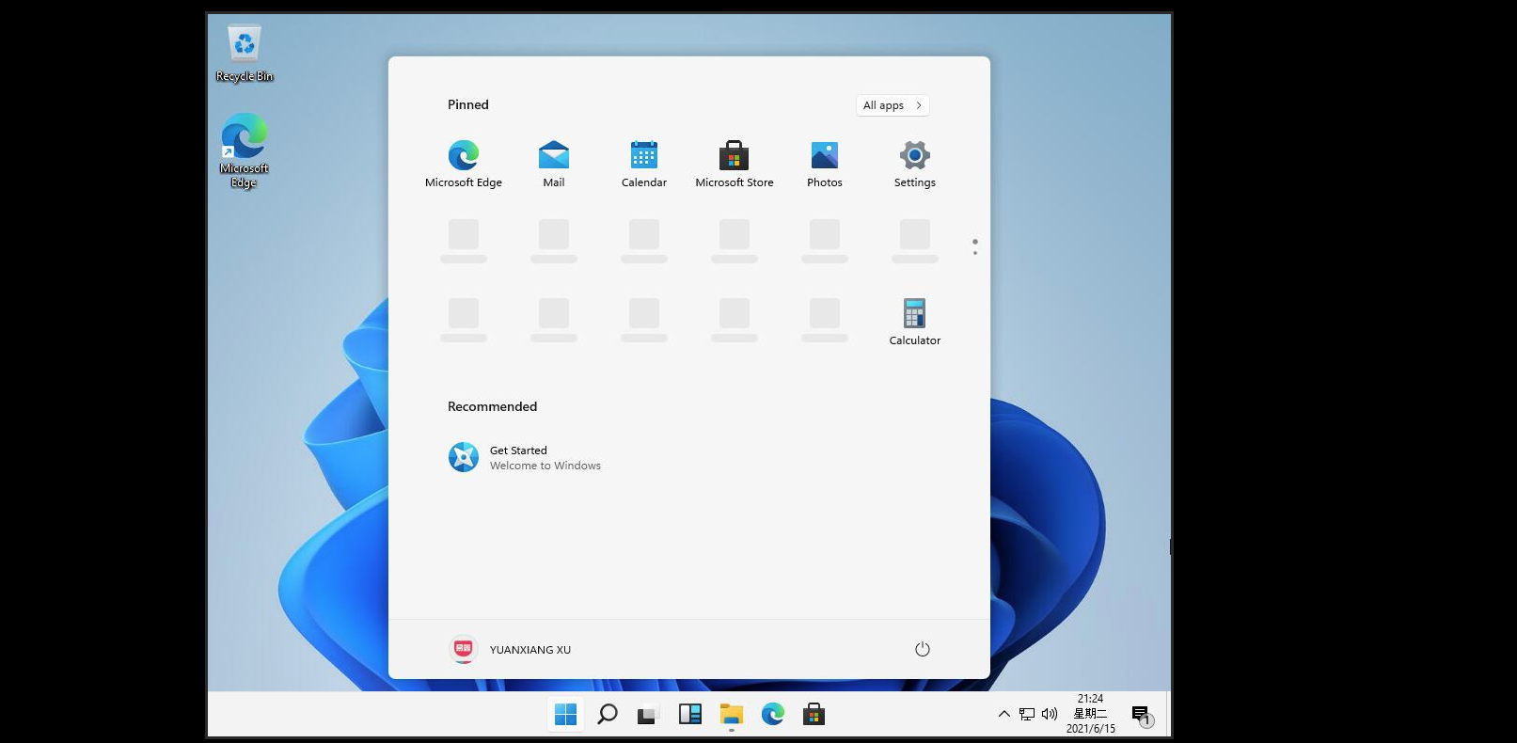The width and height of the screenshot is (1517, 743).
Task: Open the YUANXIANG XU user account menu
Action: click(x=511, y=649)
